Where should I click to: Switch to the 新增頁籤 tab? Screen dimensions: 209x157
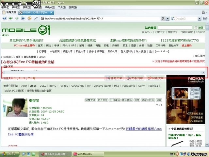point(9,12)
